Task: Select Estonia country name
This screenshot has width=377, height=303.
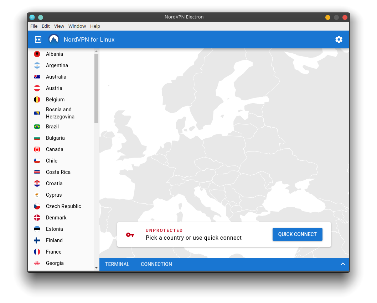Action: (x=54, y=229)
